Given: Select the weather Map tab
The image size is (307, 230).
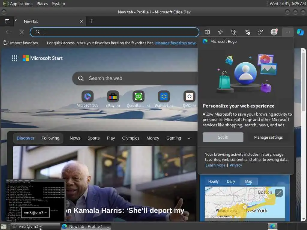Looking at the screenshot, I should (x=249, y=181).
